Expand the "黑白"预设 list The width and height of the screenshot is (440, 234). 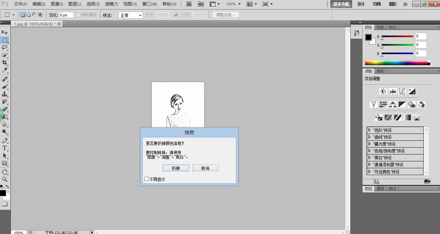369,158
